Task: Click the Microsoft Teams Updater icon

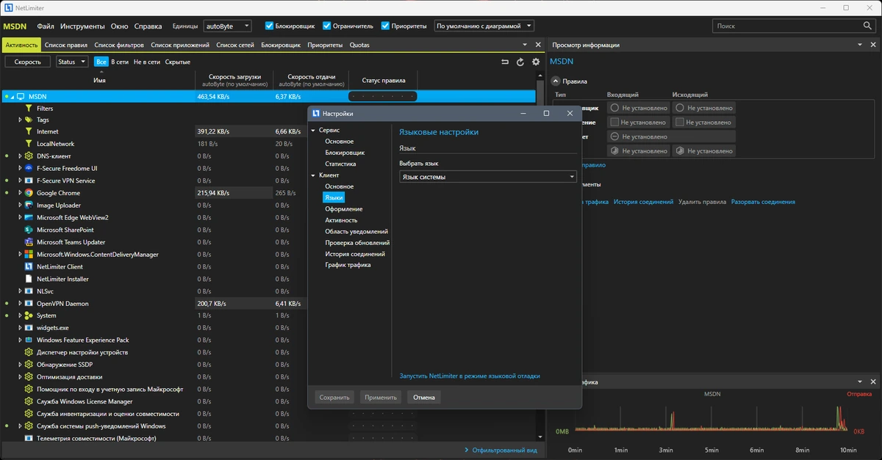Action: point(29,242)
